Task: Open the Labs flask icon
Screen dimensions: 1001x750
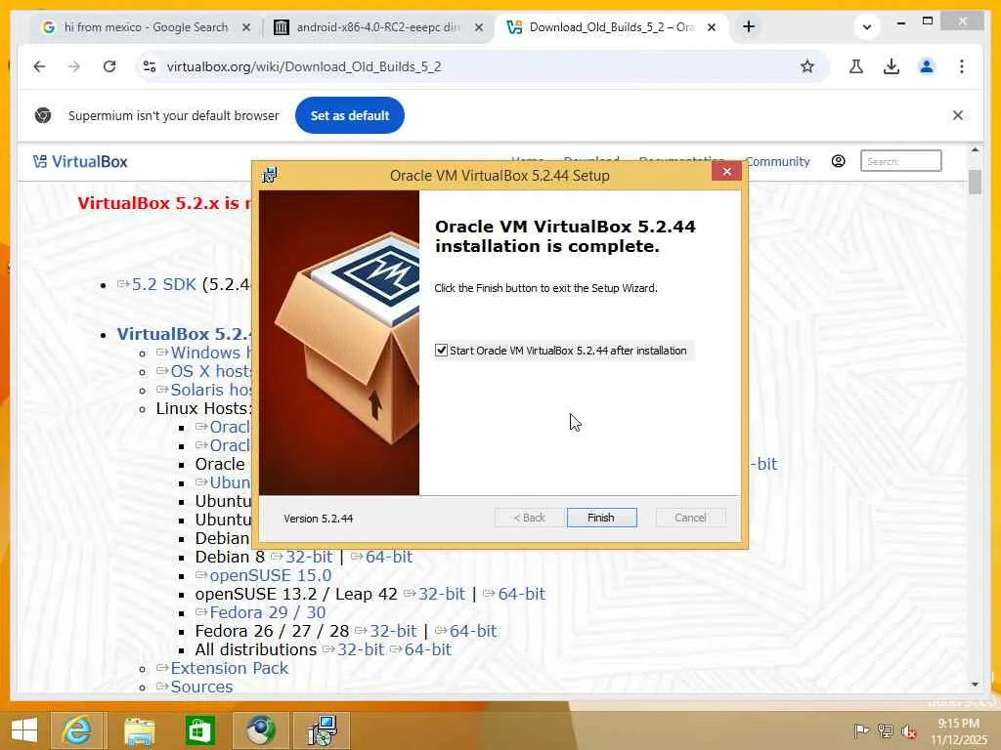Action: pos(856,66)
